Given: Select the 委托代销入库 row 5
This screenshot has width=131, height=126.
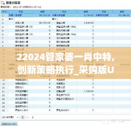Looking at the screenshot, I should pyautogui.click(x=65, y=31).
